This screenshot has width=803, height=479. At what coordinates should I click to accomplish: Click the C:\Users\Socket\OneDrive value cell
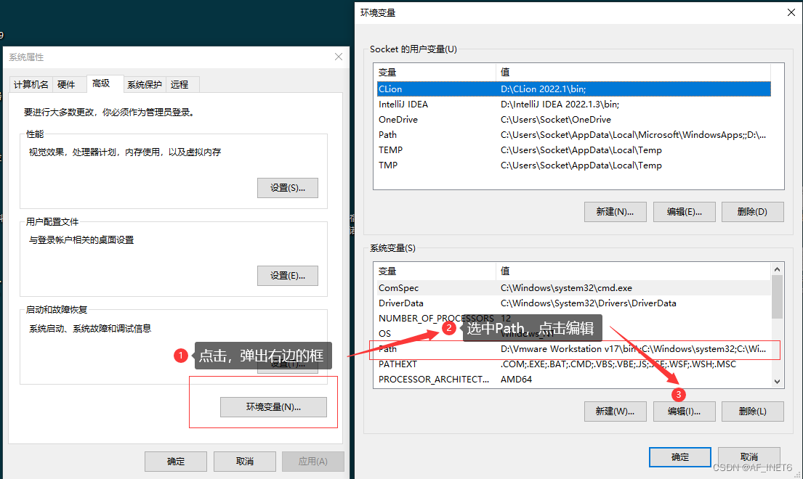coord(556,120)
